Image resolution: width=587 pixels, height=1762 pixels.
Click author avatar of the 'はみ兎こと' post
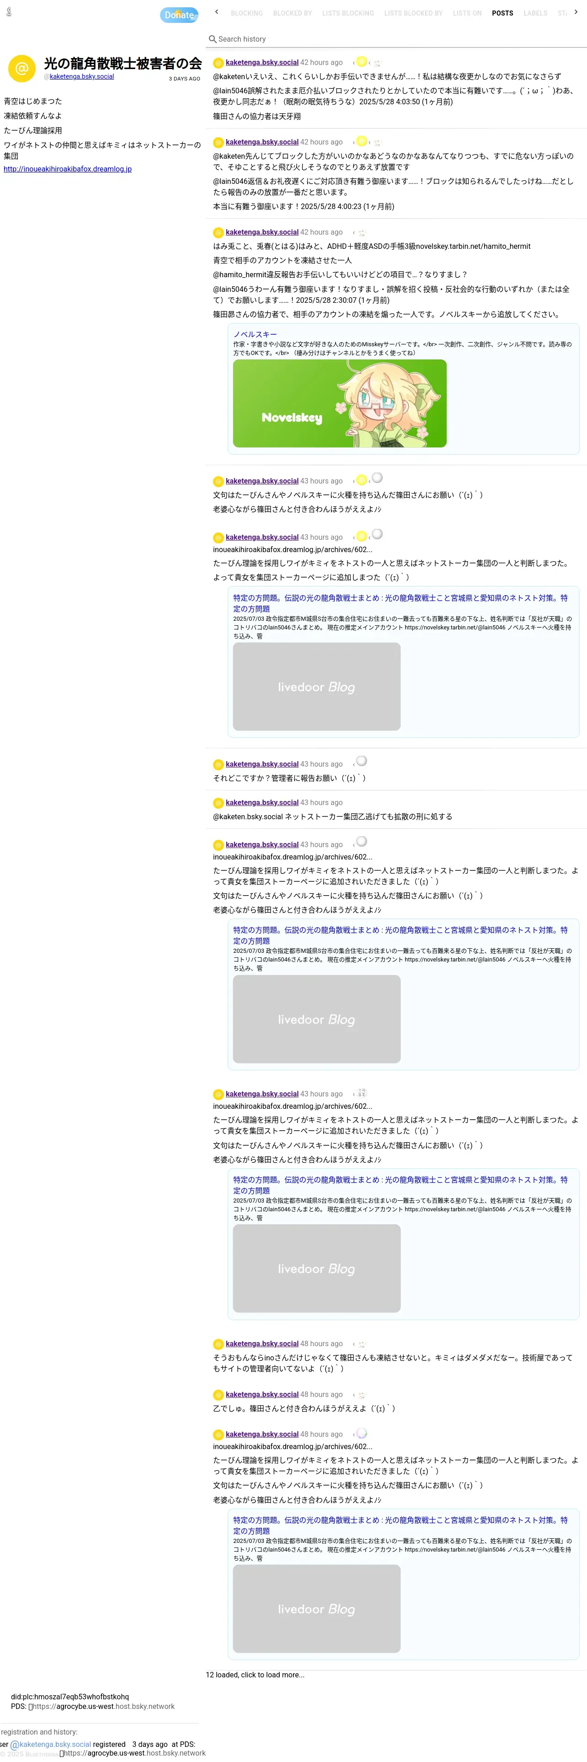[x=218, y=232]
